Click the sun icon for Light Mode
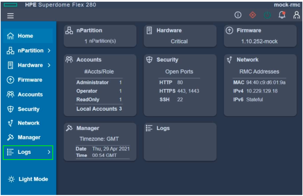 (11, 179)
